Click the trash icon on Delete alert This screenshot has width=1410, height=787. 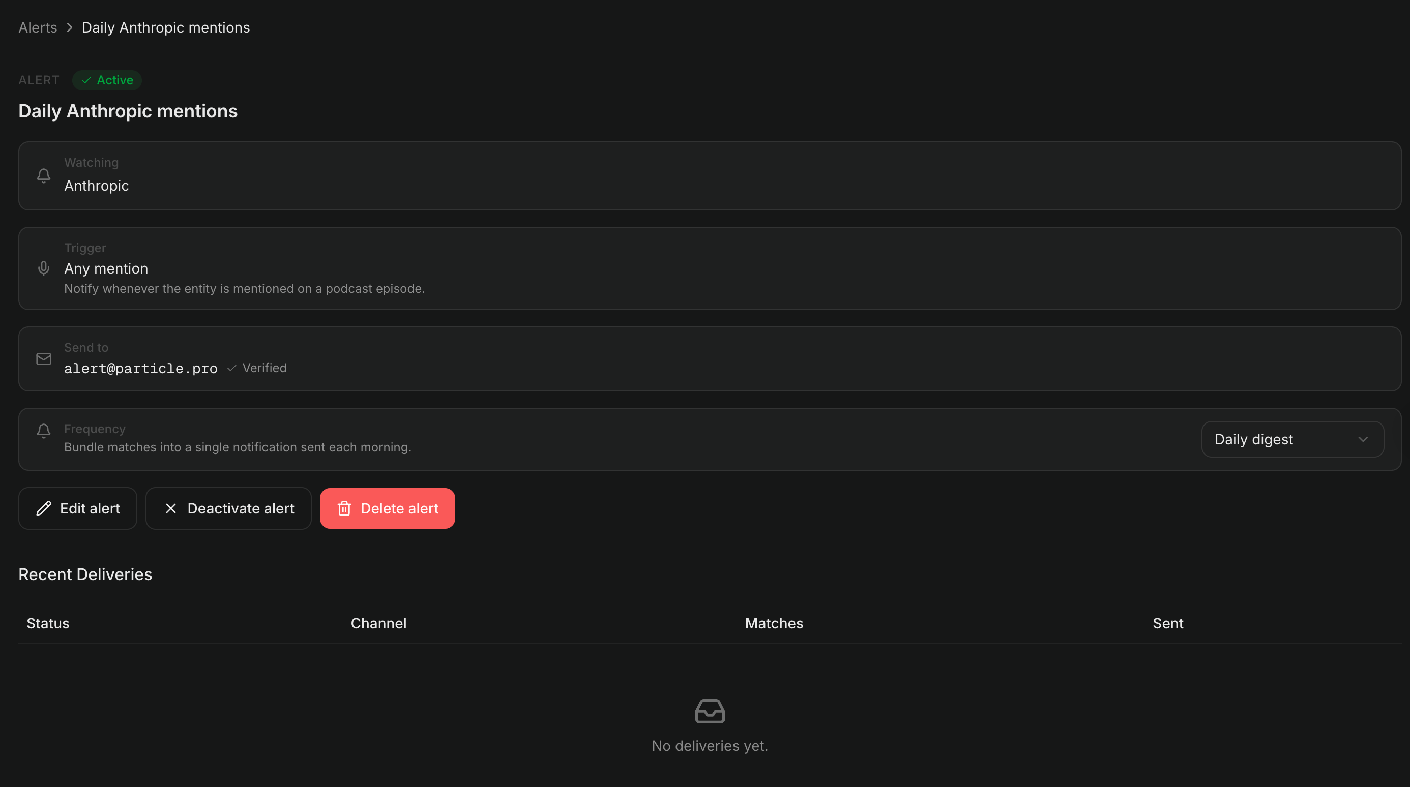pos(344,508)
